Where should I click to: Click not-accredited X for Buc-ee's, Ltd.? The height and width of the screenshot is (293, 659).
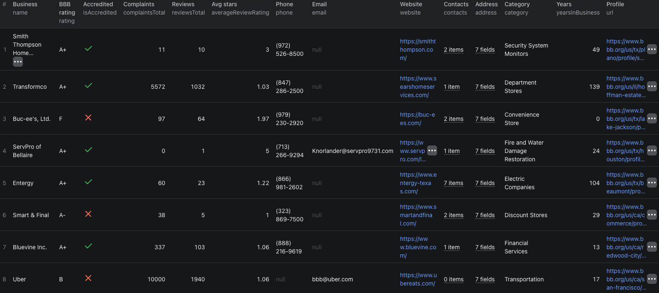(88, 118)
